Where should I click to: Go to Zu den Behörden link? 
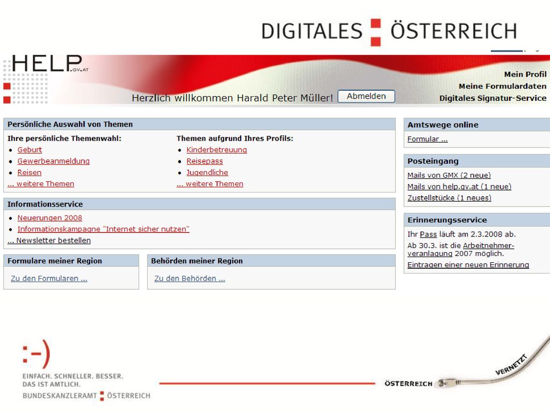pos(190,278)
